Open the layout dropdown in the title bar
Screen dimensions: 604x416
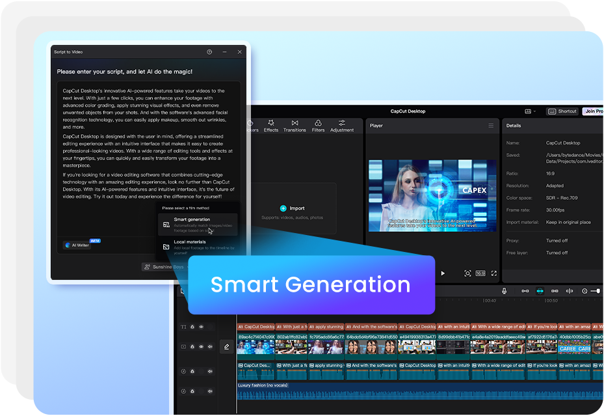tap(531, 111)
